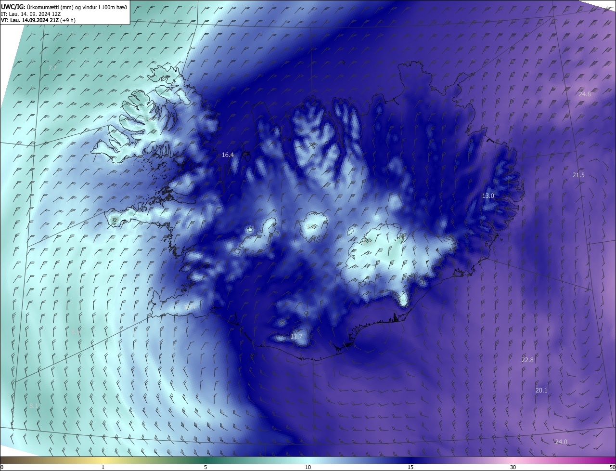Screen dimensions: 616x471
Task: Click the '50' tick on the color scale
Action: point(612,467)
